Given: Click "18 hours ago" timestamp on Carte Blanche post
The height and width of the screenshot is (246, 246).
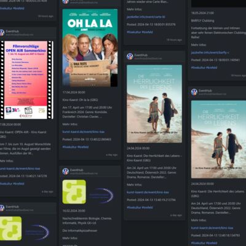Looking at the screenshot, I should [174, 40].
